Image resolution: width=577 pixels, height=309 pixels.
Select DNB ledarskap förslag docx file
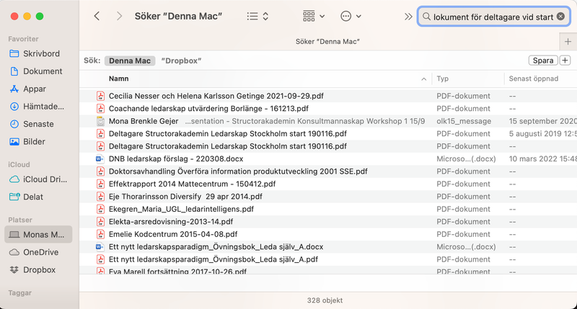point(175,158)
